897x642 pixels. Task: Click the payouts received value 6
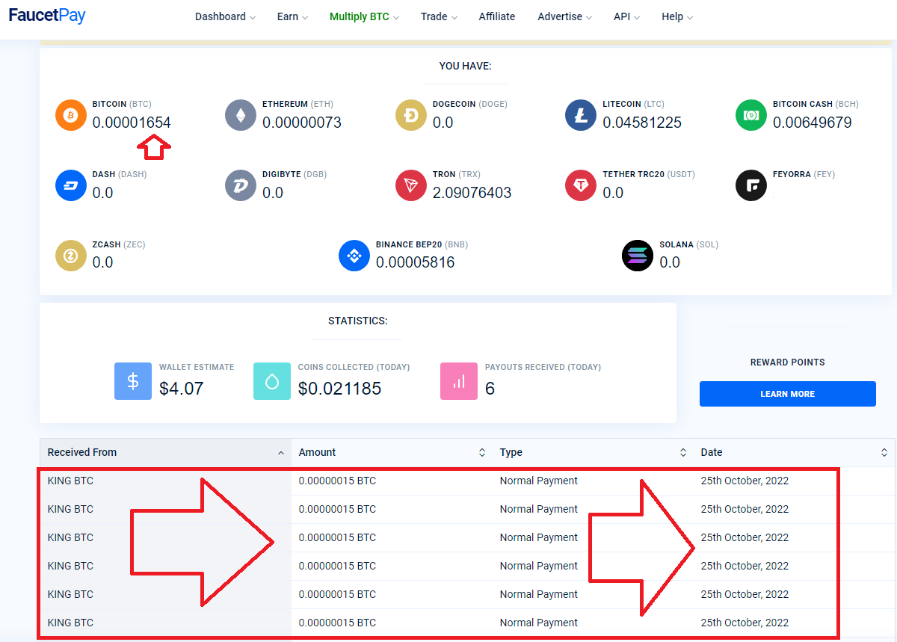tap(490, 389)
